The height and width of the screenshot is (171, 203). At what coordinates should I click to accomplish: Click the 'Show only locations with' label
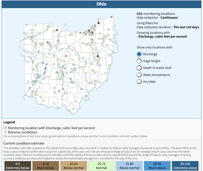(154, 47)
